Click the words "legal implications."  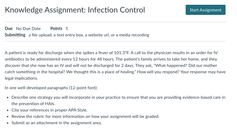pyautogui.click(x=21, y=78)
